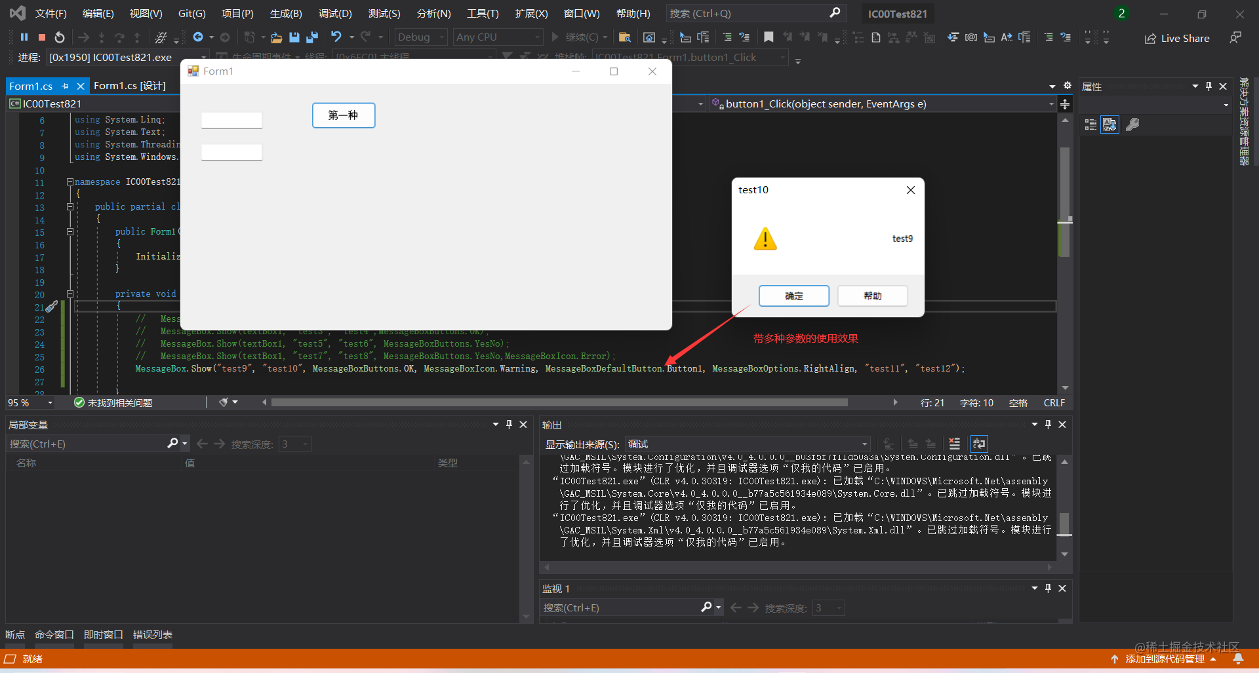Click the Live Share share icon
The image size is (1259, 673).
click(1150, 39)
